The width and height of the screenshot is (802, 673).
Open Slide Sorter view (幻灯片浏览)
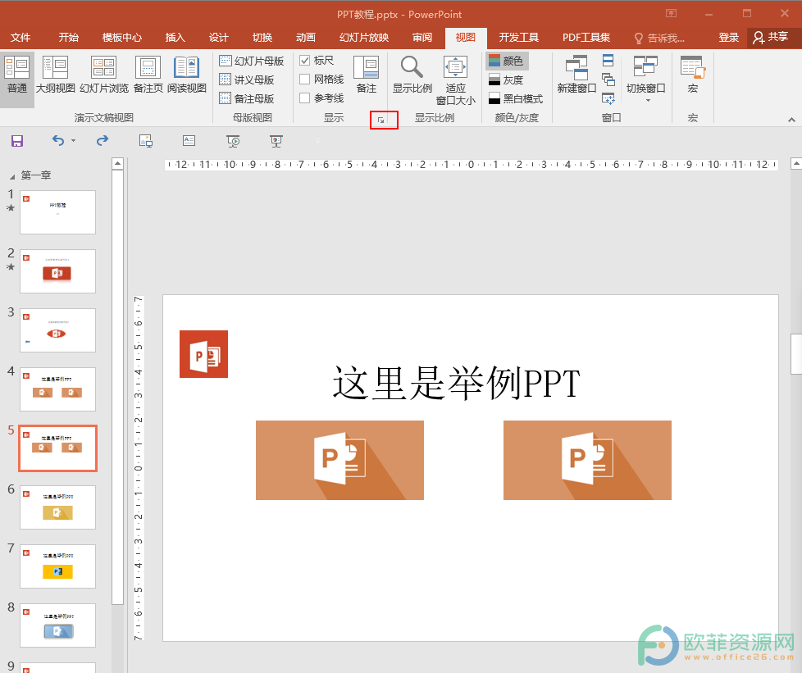click(x=104, y=75)
